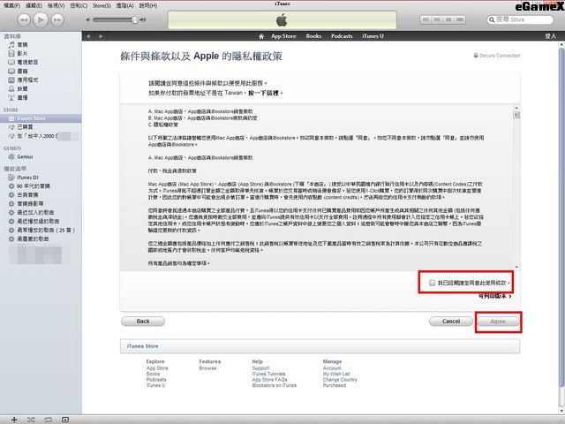The image size is (565, 424).
Task: Select 90 年代的音樂 smart playlist
Action: point(34,186)
